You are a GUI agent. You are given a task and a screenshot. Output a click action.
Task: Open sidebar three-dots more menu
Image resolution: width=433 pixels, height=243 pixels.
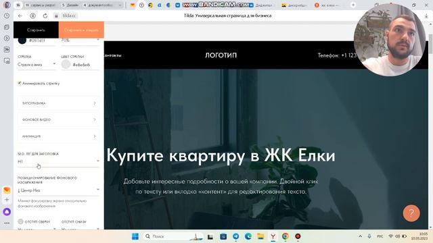pos(7,223)
